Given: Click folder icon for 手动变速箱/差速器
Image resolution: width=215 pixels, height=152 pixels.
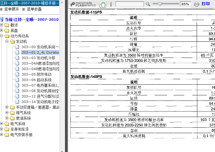Looking at the screenshot, I should point(12,107).
